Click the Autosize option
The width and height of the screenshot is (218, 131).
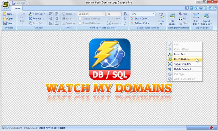[x=114, y=23]
